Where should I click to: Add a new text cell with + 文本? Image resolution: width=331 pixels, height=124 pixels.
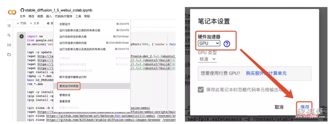point(34,23)
